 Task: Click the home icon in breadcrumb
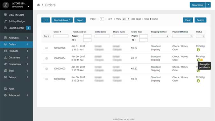click(x=39, y=5)
